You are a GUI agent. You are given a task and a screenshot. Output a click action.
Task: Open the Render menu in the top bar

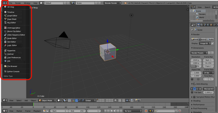tap(18, 3)
